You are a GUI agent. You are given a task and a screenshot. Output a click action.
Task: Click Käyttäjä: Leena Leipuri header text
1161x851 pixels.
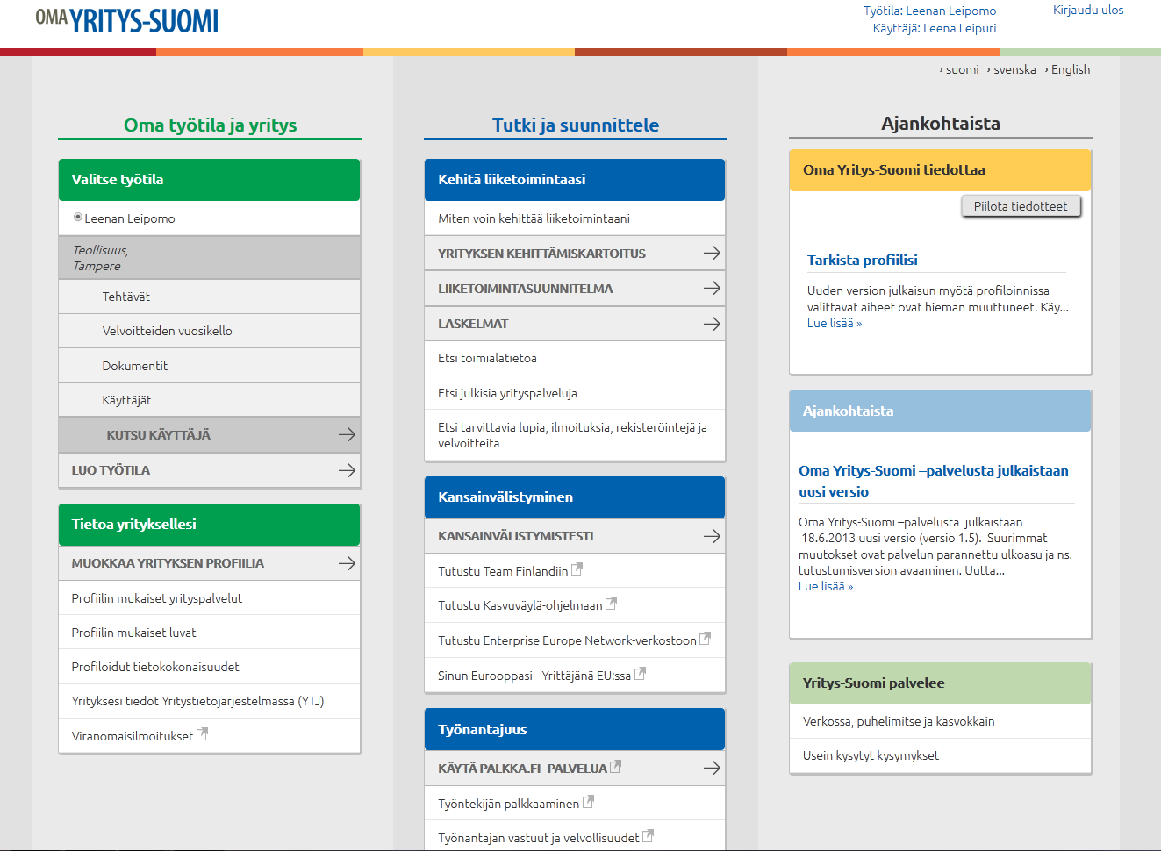click(x=935, y=28)
